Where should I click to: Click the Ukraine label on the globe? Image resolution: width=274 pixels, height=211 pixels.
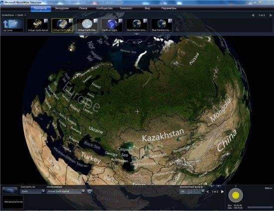[96, 130]
